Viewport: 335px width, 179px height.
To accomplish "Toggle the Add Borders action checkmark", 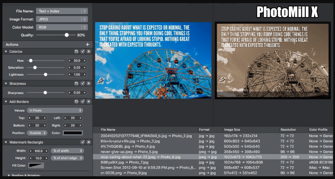I will pyautogui.click(x=82, y=102).
